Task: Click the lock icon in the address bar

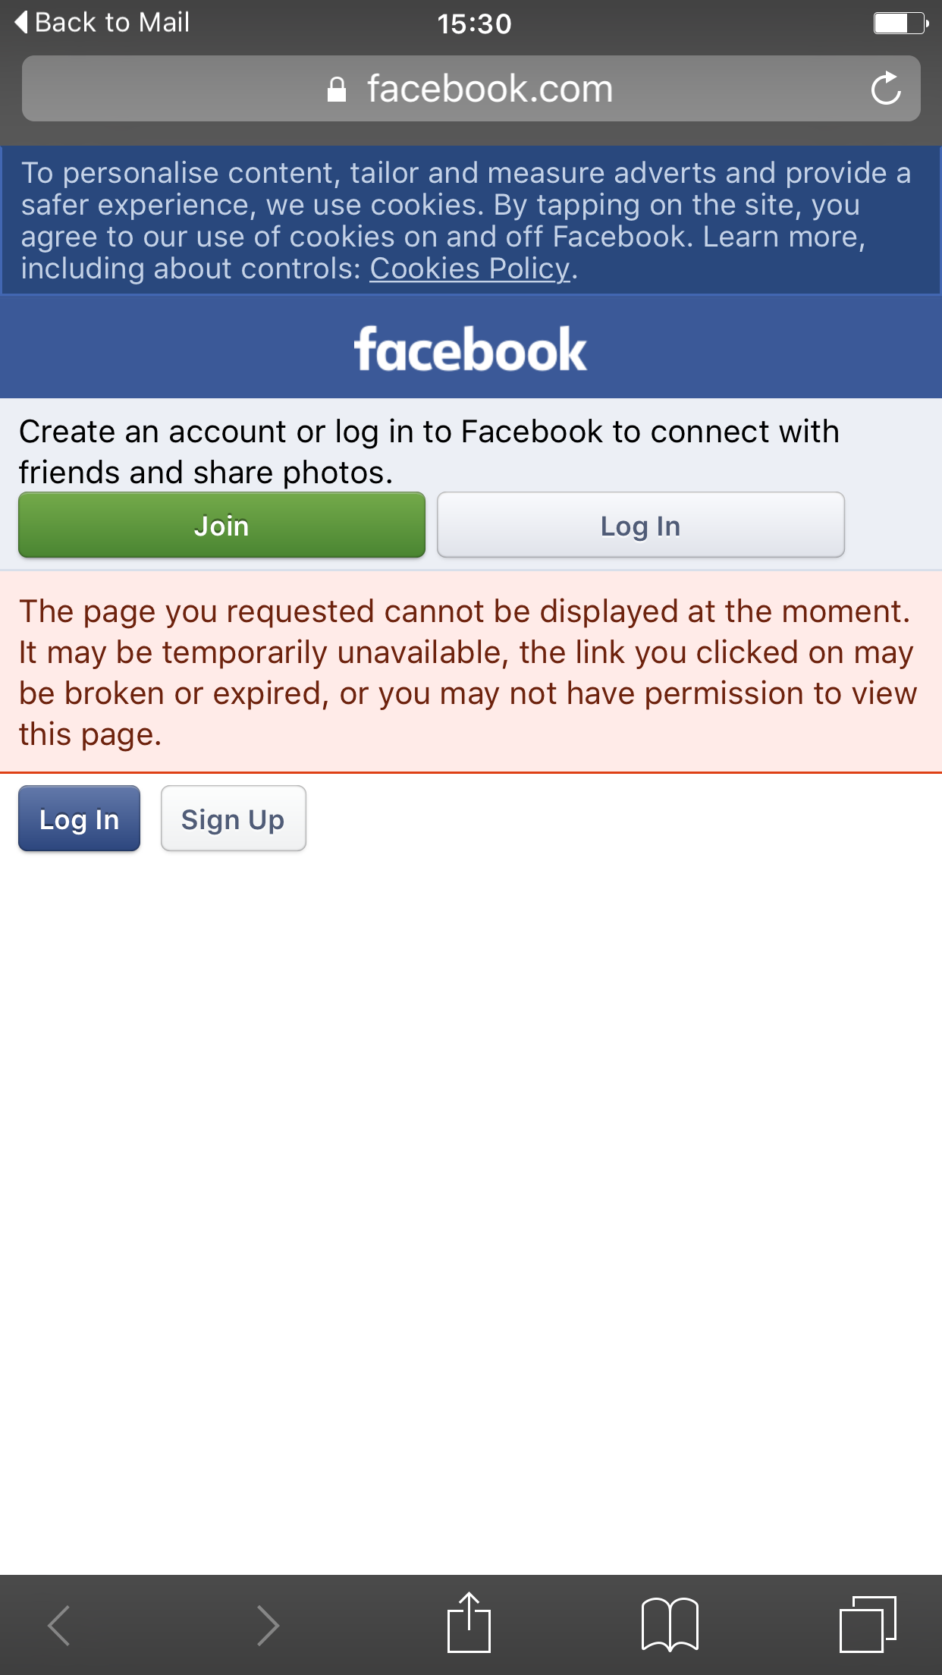Action: (336, 89)
